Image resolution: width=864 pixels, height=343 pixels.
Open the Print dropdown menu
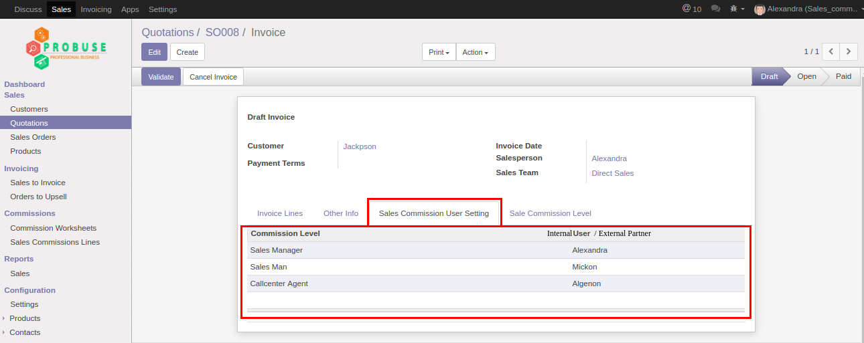[439, 52]
